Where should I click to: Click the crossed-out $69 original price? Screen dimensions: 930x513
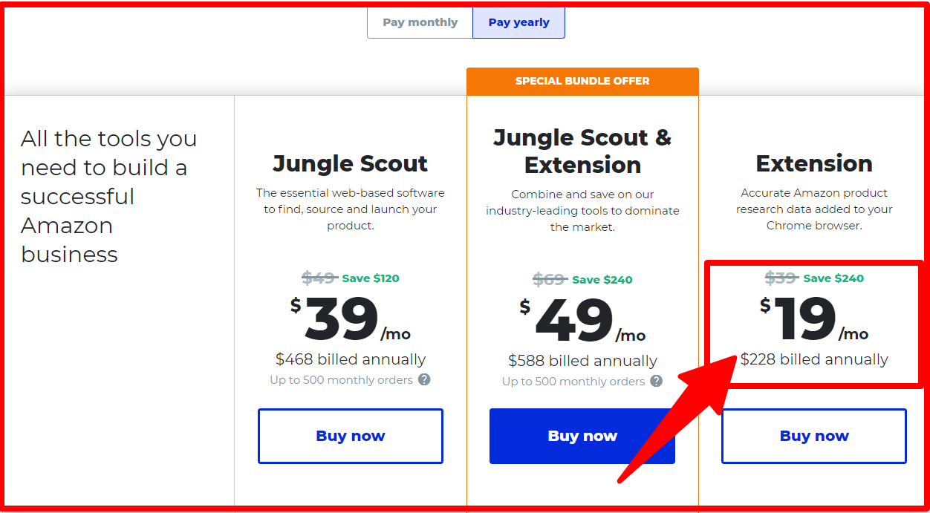coord(550,280)
